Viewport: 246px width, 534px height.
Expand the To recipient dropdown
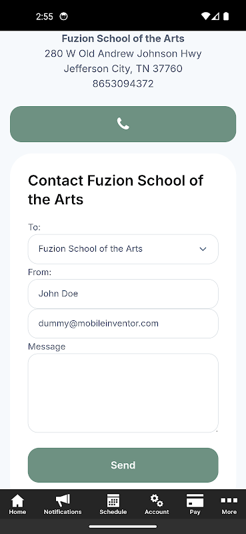[123, 249]
